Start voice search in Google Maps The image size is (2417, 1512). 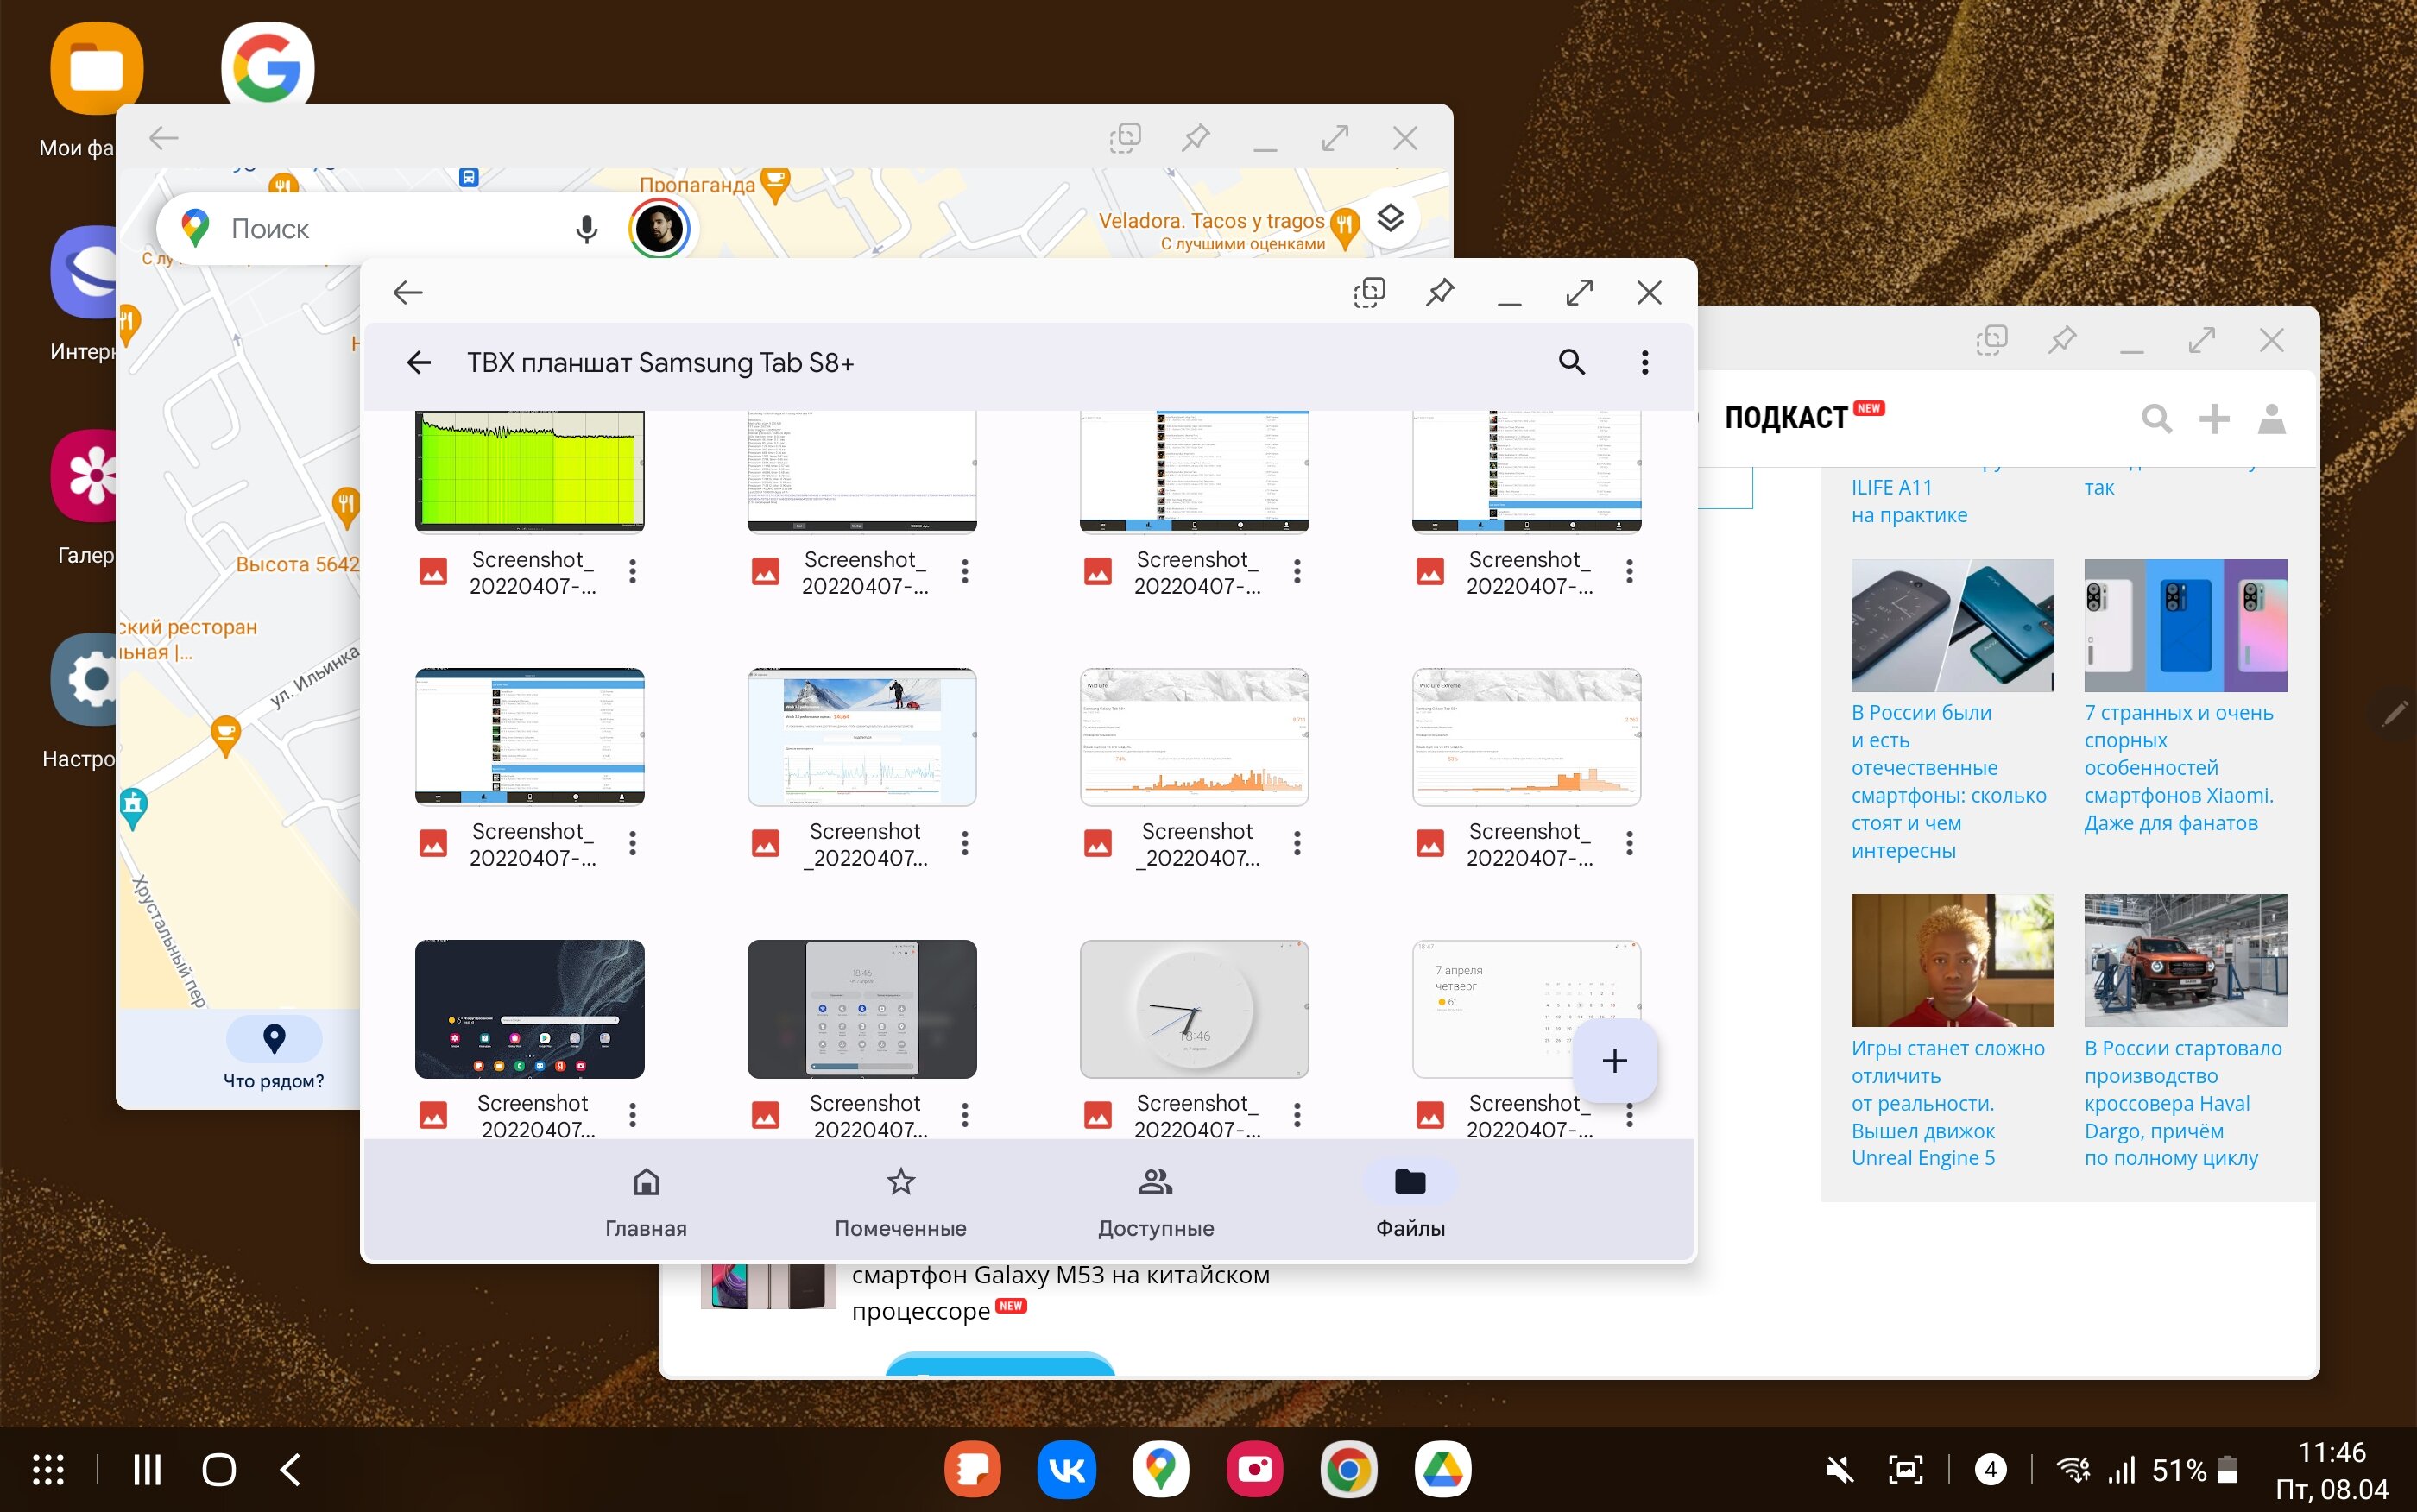point(586,229)
